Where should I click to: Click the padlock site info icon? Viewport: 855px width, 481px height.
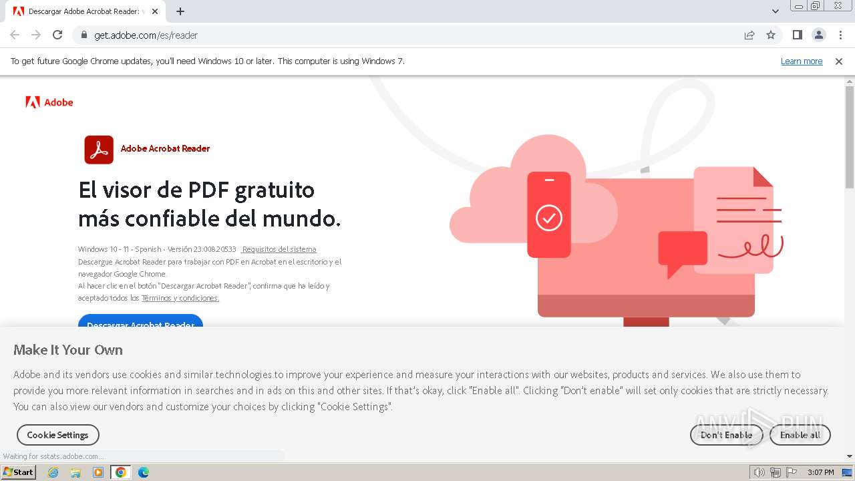coord(84,35)
